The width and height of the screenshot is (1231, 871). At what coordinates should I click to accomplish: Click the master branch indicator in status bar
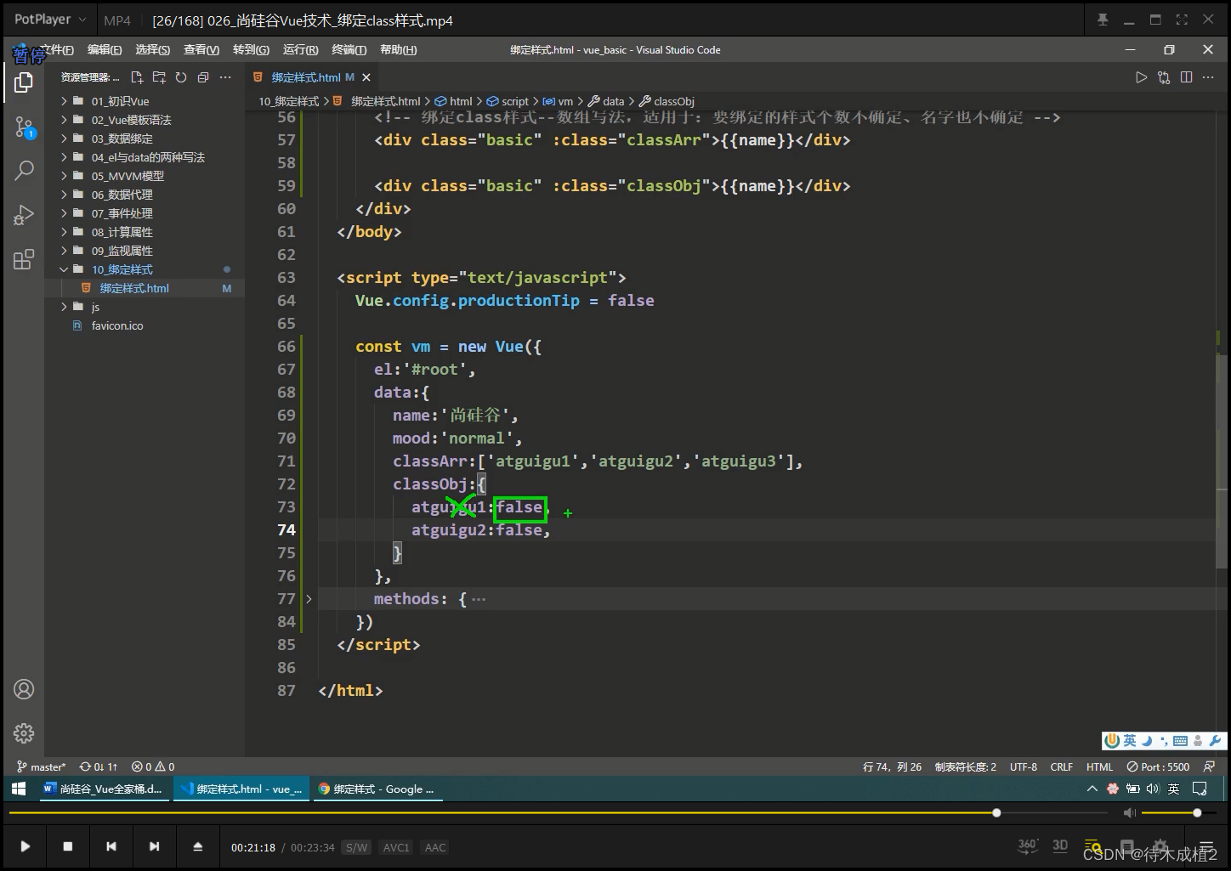point(41,766)
